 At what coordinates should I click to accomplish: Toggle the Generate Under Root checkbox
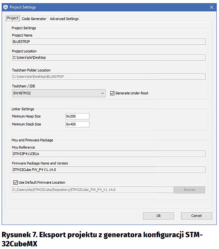(x=112, y=93)
